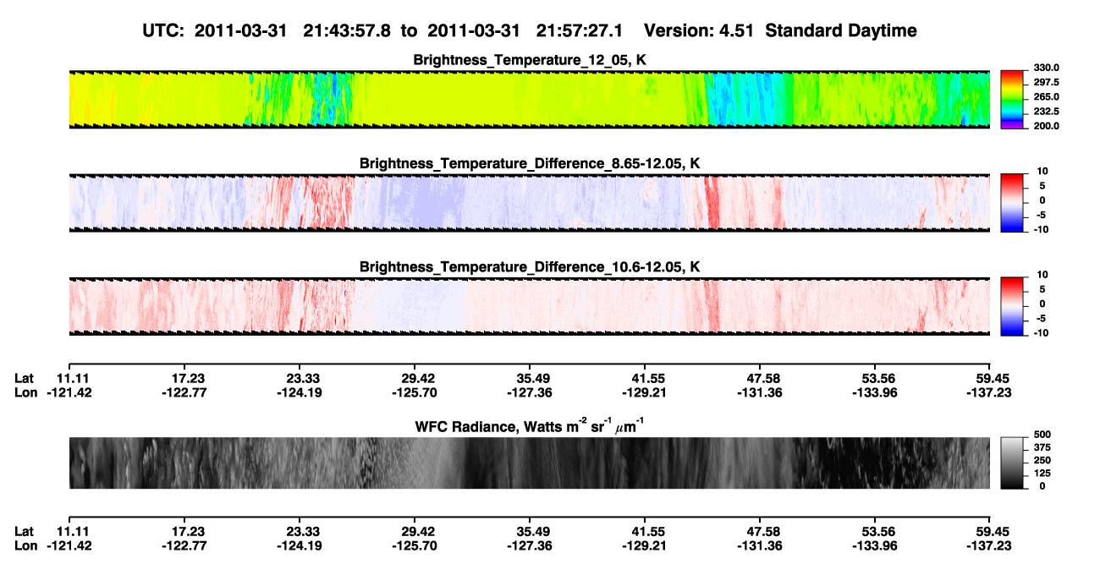The width and height of the screenshot is (1100, 564).
Task: Select the WFC Radiance grayscale image strip
Action: [x=529, y=463]
